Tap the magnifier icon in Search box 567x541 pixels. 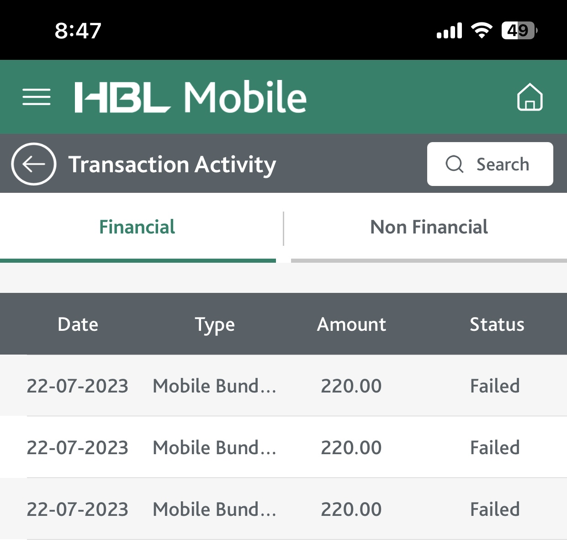(455, 164)
